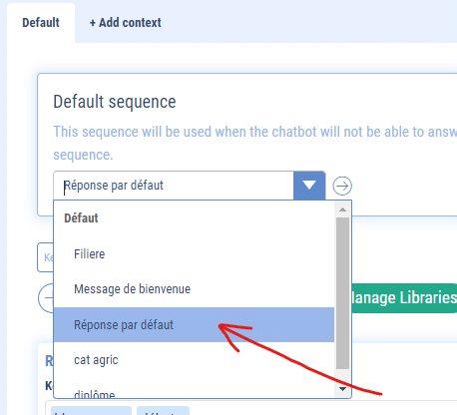
Task: Click the green Manage Libraries button
Action: (x=404, y=298)
